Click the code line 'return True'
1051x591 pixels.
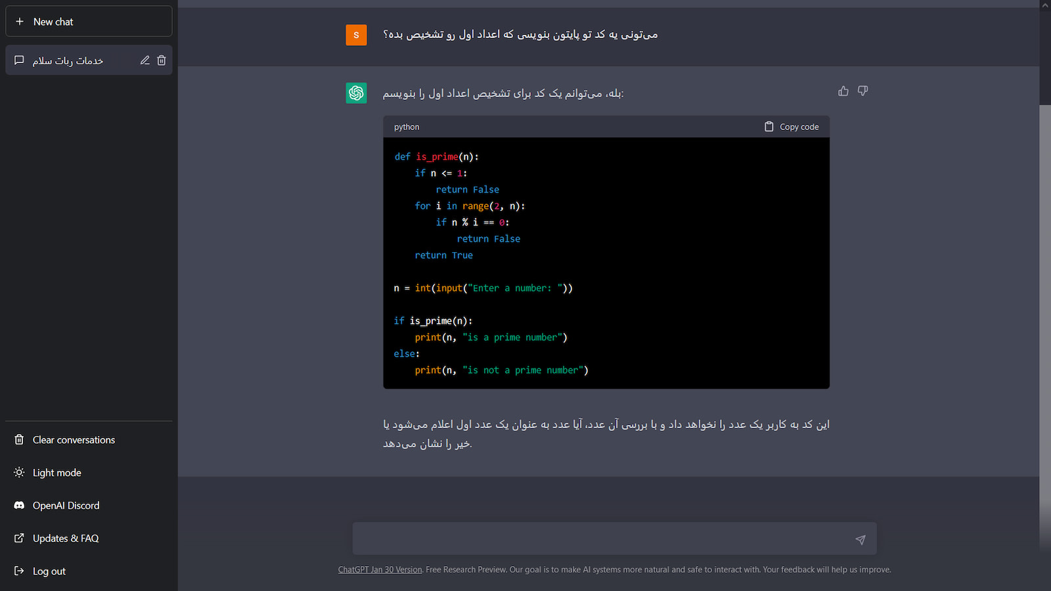[x=444, y=255]
